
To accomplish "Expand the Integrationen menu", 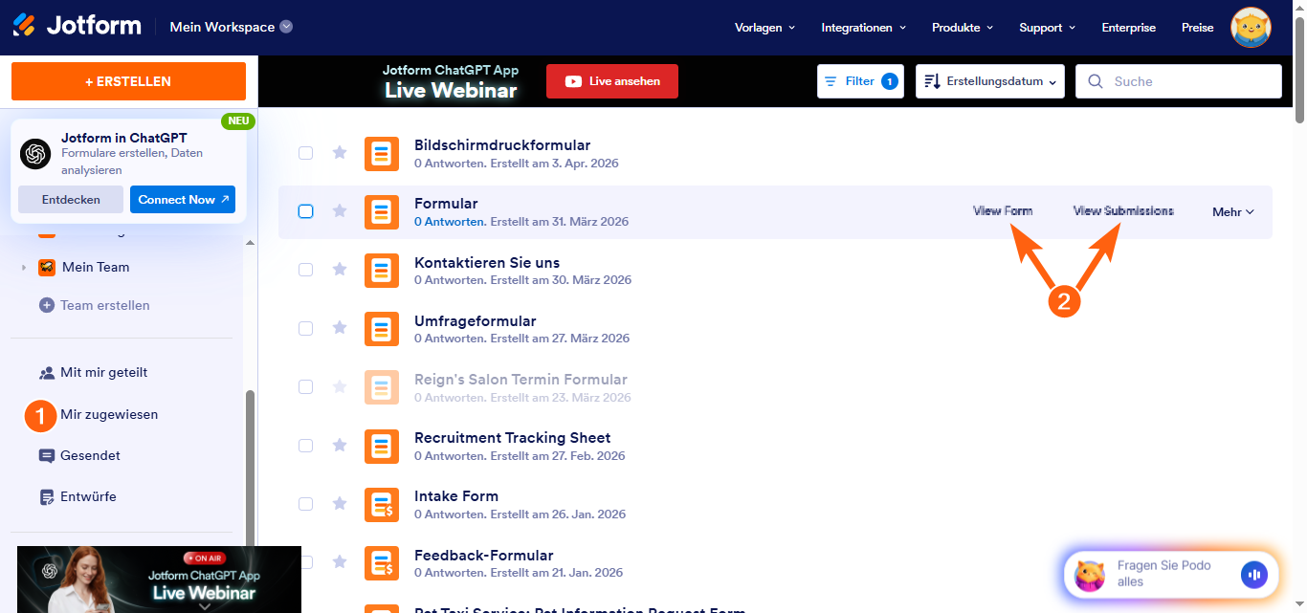I will [x=864, y=28].
